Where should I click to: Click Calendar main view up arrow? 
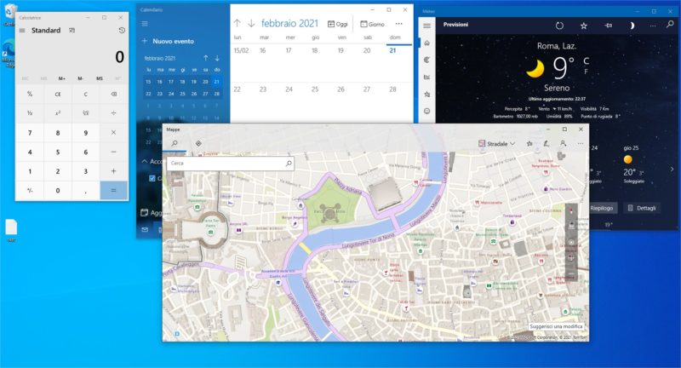click(x=237, y=24)
